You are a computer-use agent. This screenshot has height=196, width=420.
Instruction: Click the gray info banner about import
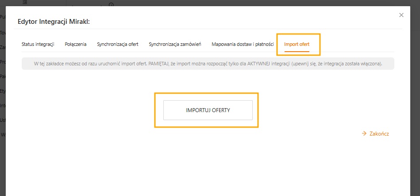pyautogui.click(x=208, y=64)
